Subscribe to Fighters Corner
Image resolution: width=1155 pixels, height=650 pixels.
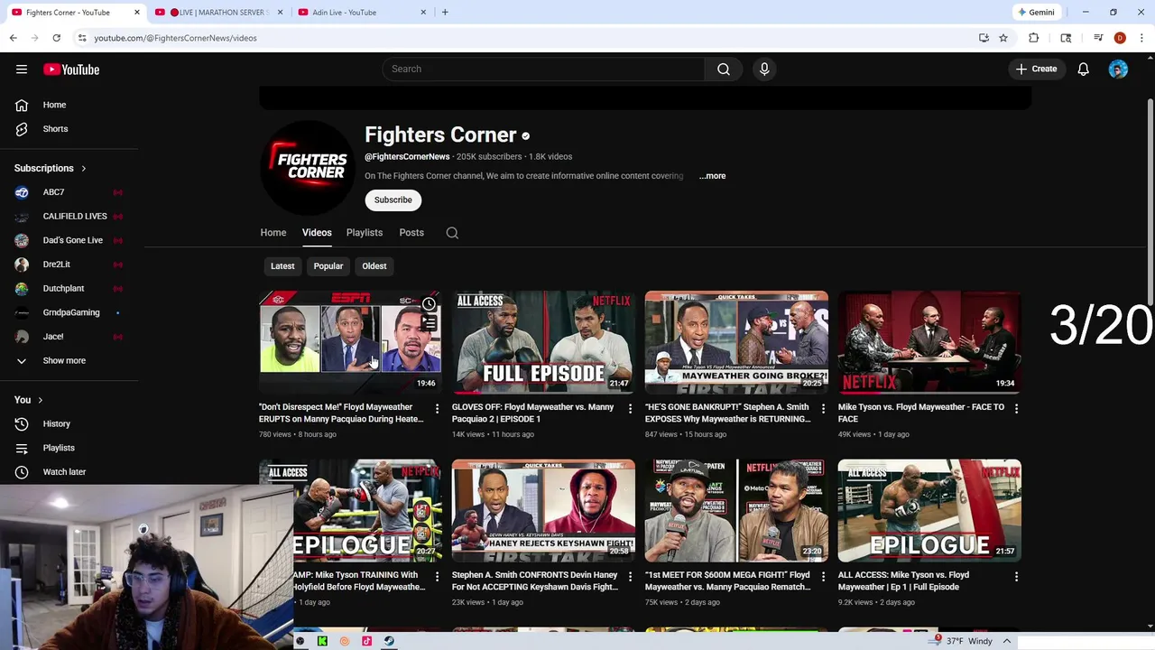click(x=393, y=200)
